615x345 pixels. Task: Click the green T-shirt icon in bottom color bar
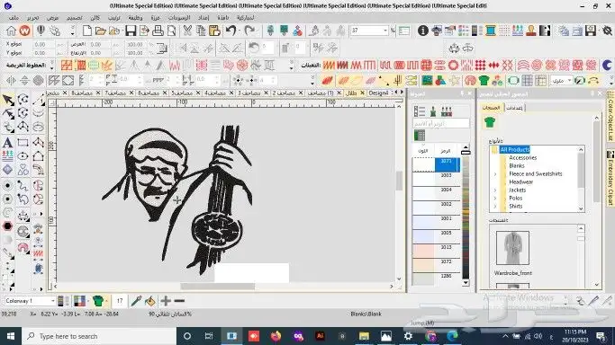98,301
